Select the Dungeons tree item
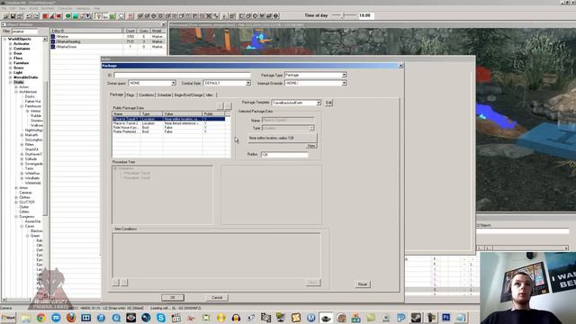576x324 pixels. 26,217
